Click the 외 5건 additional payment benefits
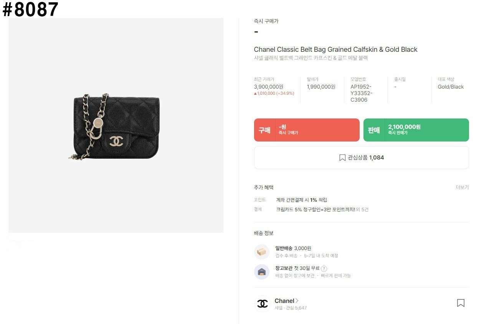The image size is (479, 324). [x=362, y=210]
